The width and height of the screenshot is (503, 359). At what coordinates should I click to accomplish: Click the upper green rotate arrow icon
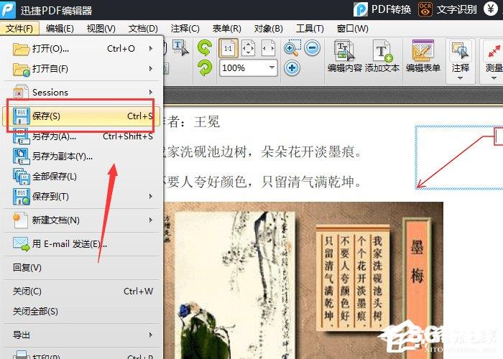click(x=205, y=48)
